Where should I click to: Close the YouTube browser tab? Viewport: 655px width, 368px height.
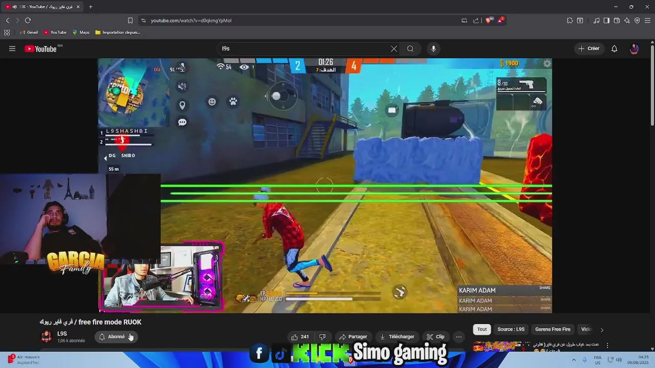(x=78, y=7)
